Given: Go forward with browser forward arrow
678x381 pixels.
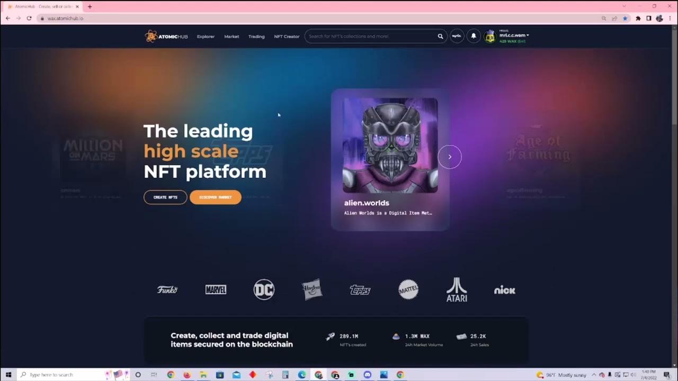Looking at the screenshot, I should point(19,18).
